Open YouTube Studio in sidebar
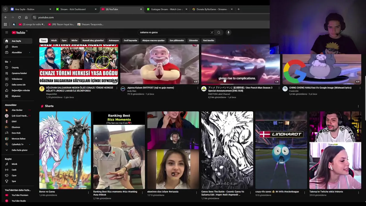Viewport: 366px width, 206px height. [x=18, y=201]
